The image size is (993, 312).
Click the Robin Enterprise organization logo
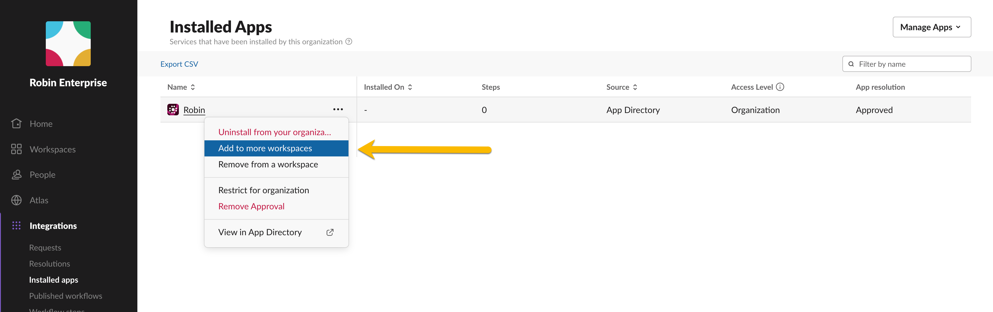pyautogui.click(x=68, y=43)
